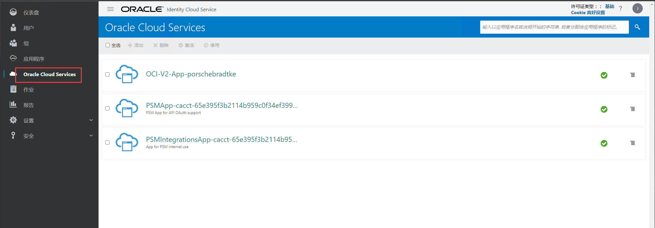Select the checkbox for PSMApp-cacct row
Viewport: 655px width, 228px height.
point(108,108)
